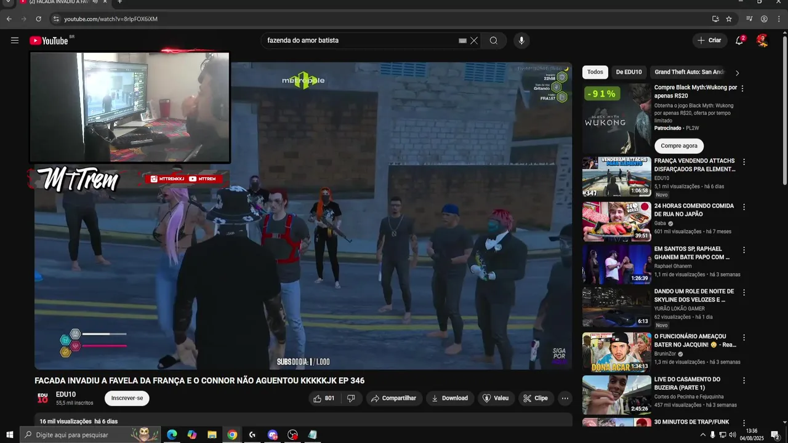Click the Windows taskbar search box
This screenshot has height=443, width=788.
(x=90, y=435)
